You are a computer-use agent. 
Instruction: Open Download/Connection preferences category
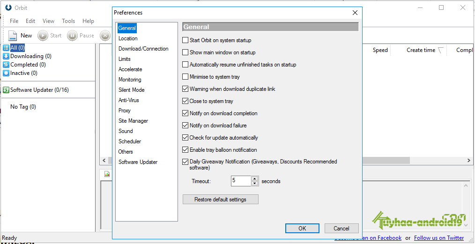[x=143, y=49]
